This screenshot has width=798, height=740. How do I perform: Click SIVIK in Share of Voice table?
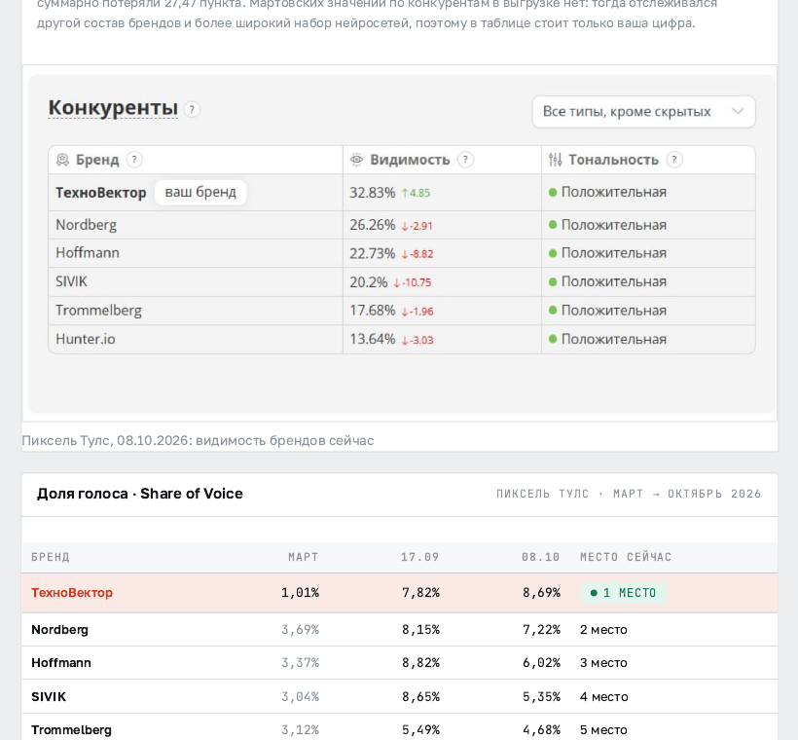pyautogui.click(x=49, y=697)
